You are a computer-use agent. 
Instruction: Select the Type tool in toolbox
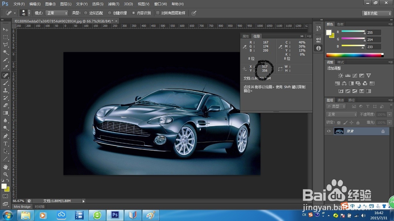(6, 144)
